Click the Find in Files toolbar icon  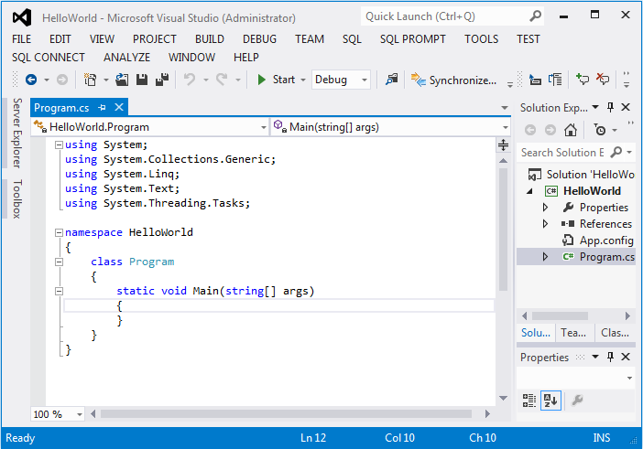tap(392, 80)
